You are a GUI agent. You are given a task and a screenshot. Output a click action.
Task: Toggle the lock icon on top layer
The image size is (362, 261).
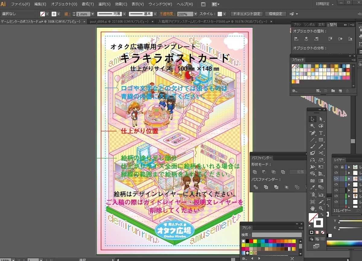(x=342, y=167)
